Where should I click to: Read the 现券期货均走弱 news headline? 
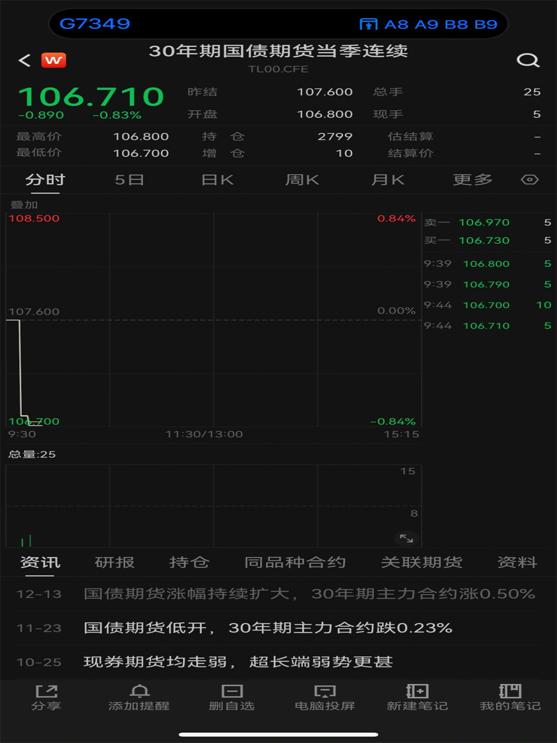(238, 662)
